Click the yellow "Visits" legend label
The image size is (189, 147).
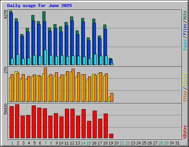185,80
